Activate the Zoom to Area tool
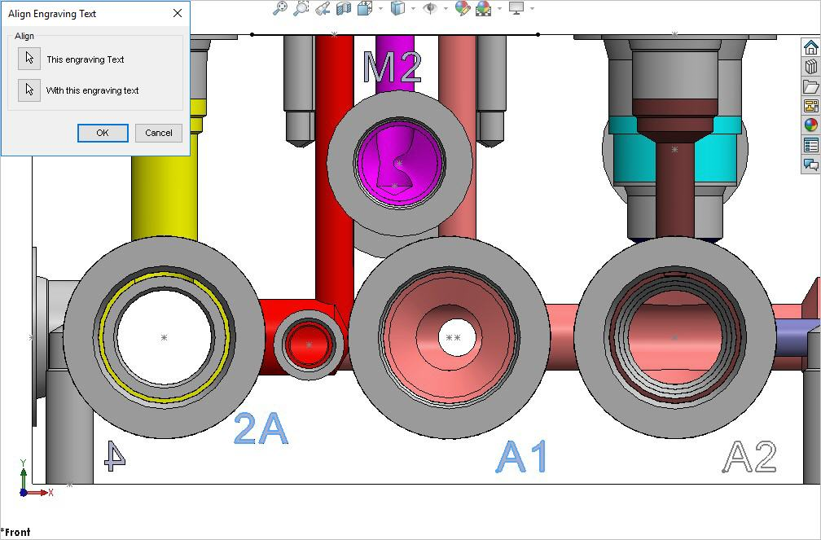Image resolution: width=821 pixels, height=540 pixels. click(301, 8)
